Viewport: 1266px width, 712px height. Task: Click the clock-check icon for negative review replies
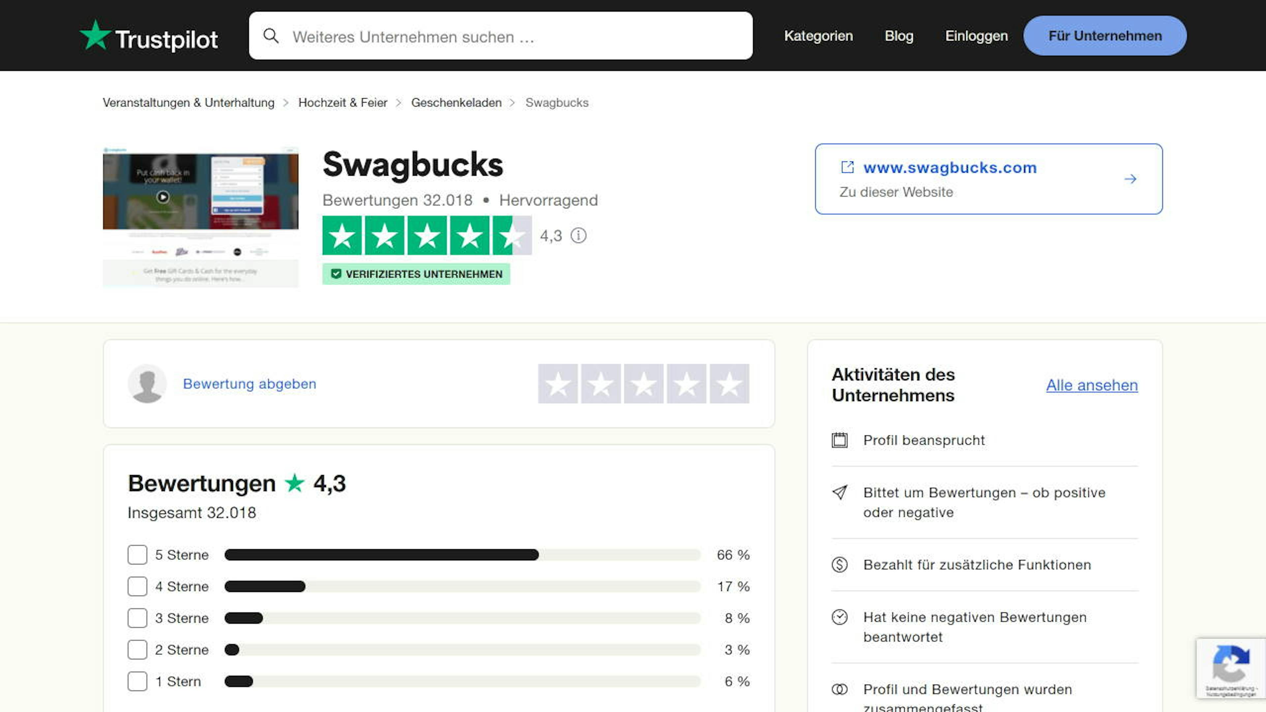[x=839, y=617]
